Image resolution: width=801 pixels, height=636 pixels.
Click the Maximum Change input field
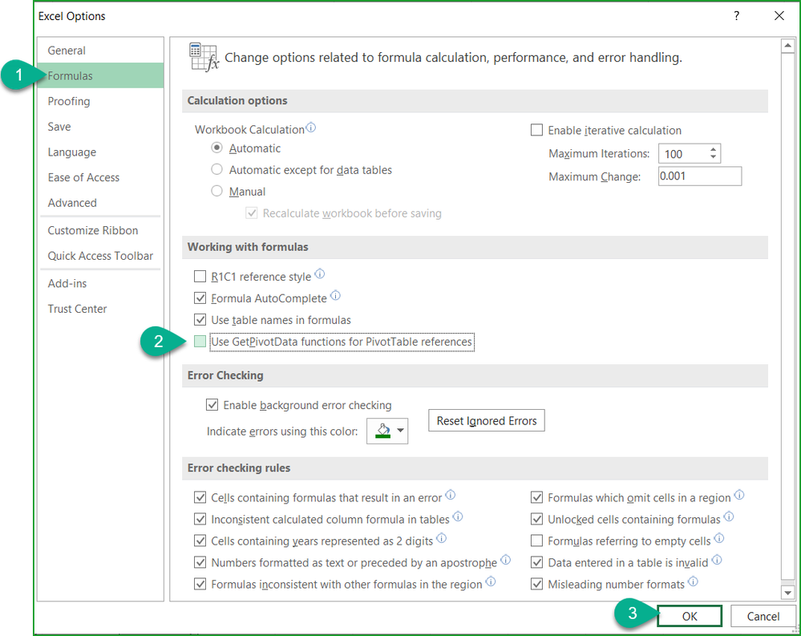click(699, 176)
